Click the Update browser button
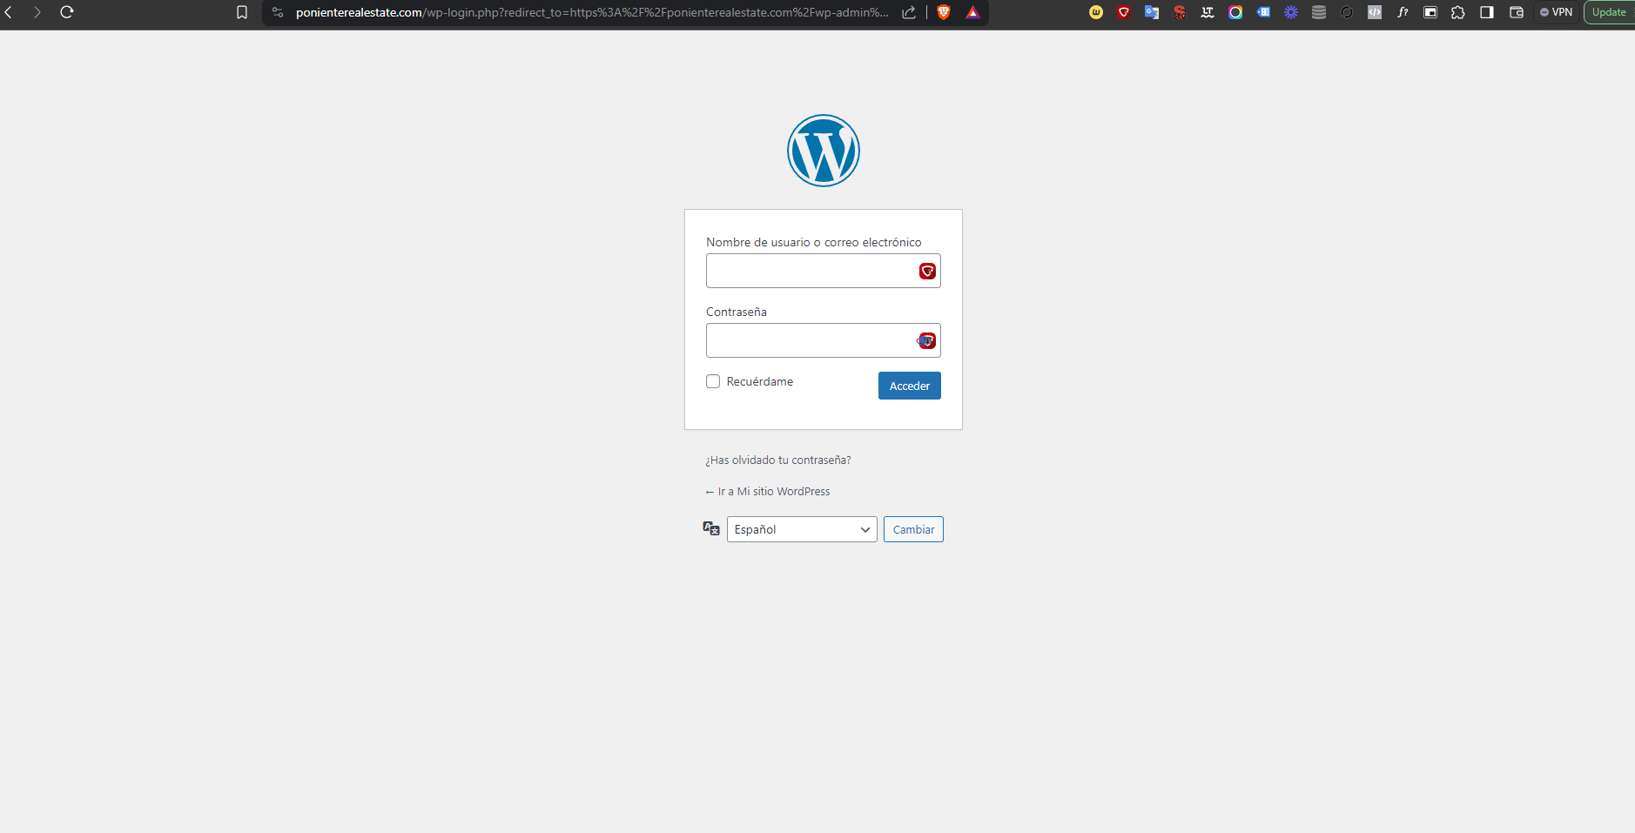The width and height of the screenshot is (1635, 833). [x=1609, y=12]
